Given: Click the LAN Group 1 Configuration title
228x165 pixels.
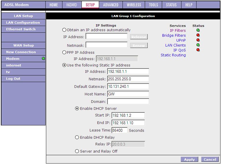Looking at the screenshot, I should [133, 16].
